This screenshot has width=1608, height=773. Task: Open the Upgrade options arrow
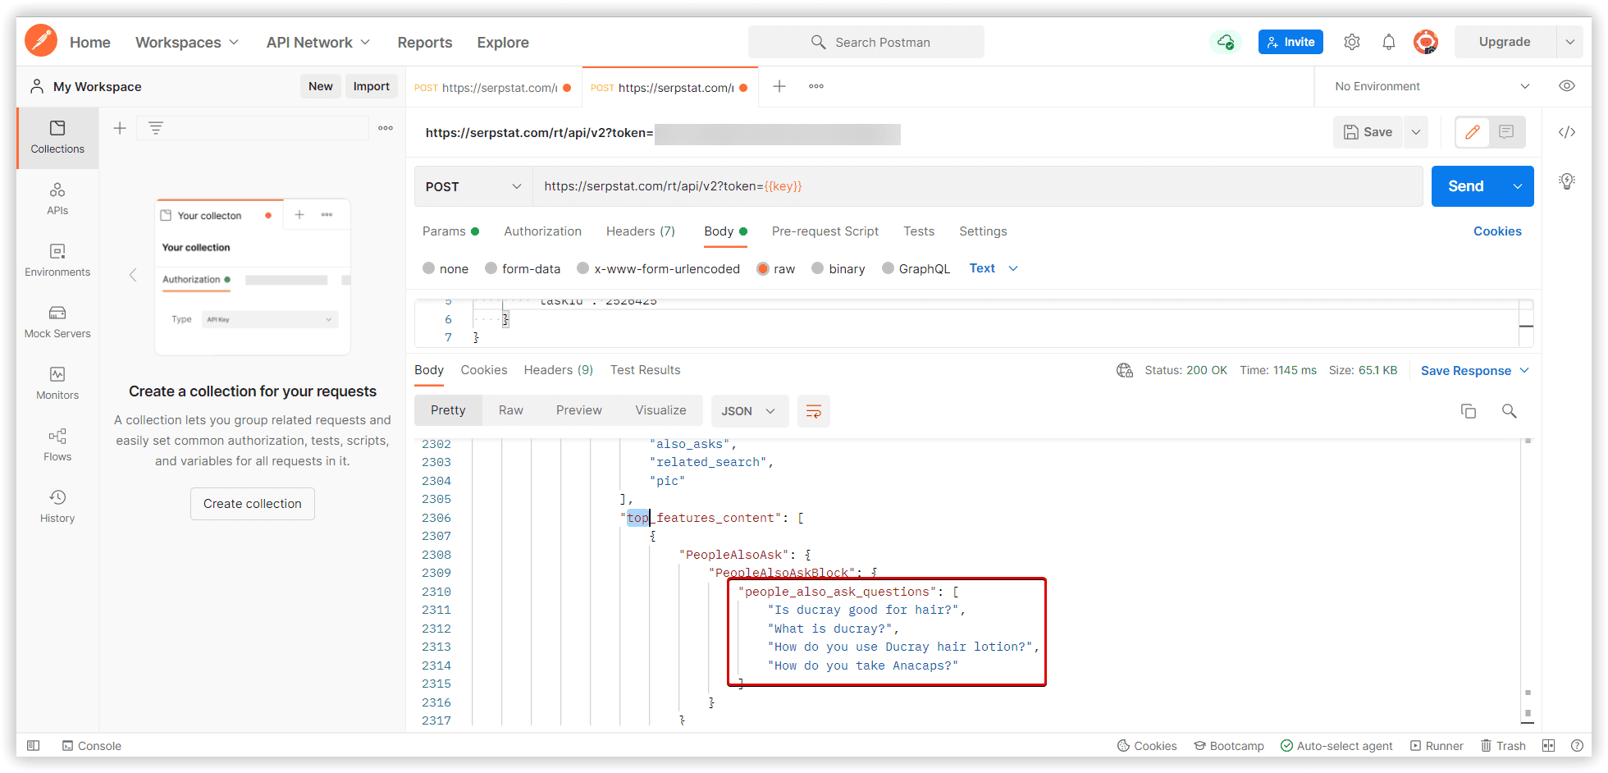tap(1569, 42)
